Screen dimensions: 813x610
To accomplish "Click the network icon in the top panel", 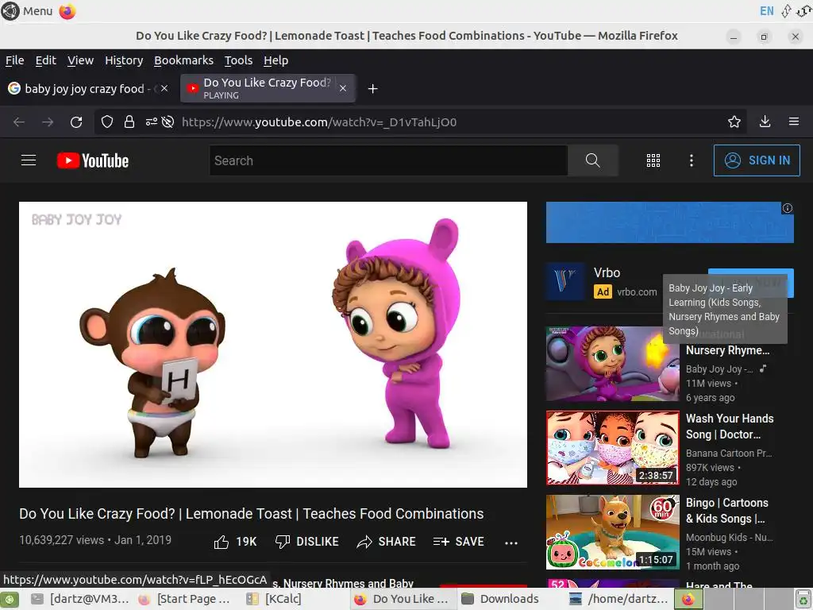I will (786, 11).
